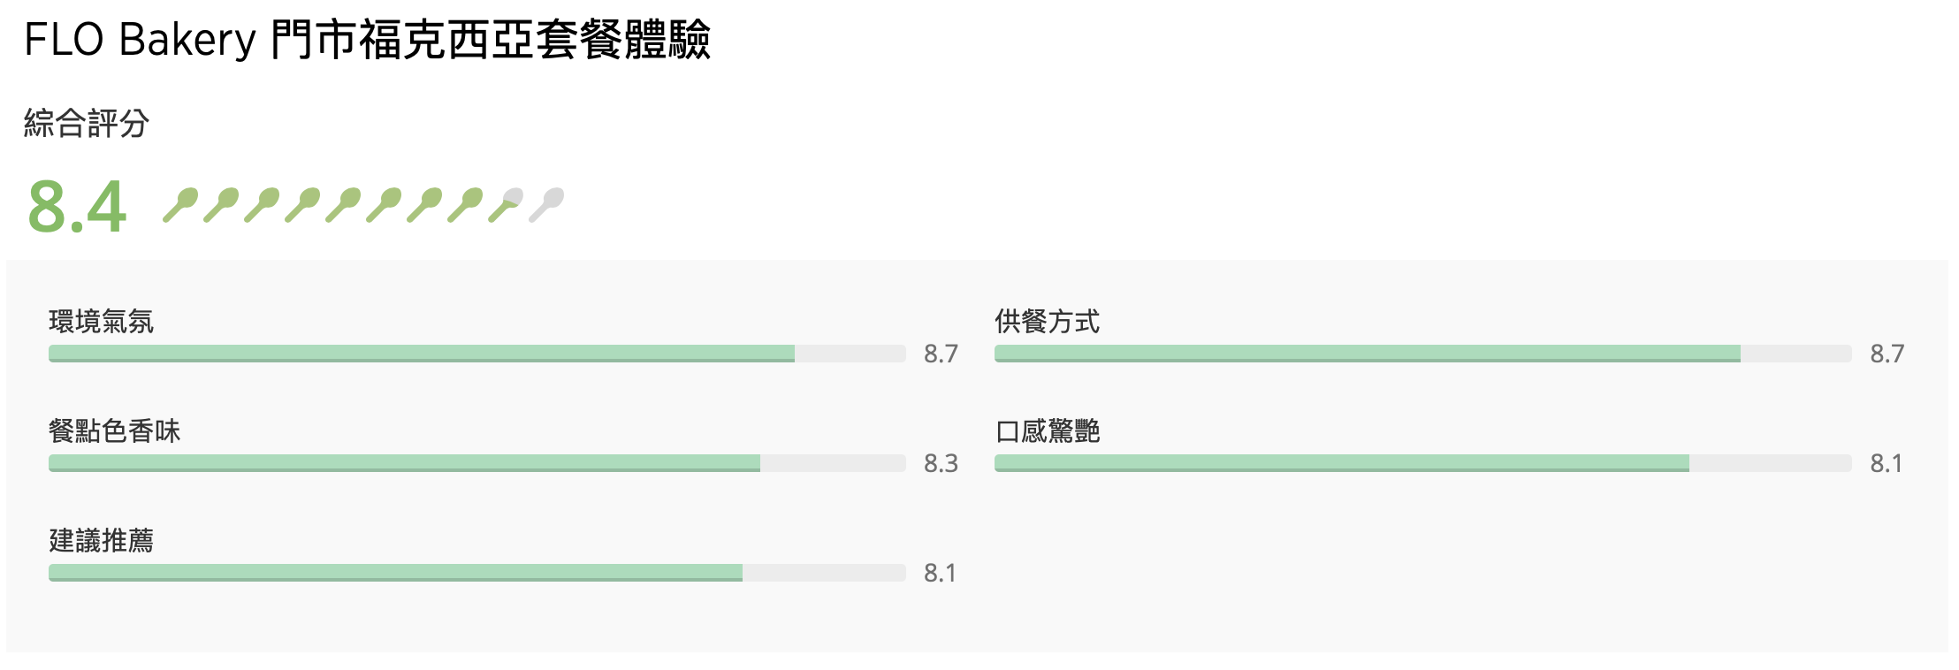The width and height of the screenshot is (1959, 670).
Task: Click the large 8.4 overall score
Action: [x=78, y=207]
